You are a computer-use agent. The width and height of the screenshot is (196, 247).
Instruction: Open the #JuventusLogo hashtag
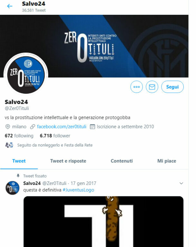(79, 190)
